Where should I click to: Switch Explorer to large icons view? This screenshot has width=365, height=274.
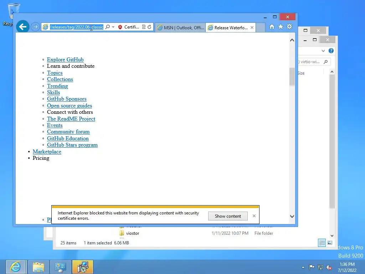click(330, 243)
